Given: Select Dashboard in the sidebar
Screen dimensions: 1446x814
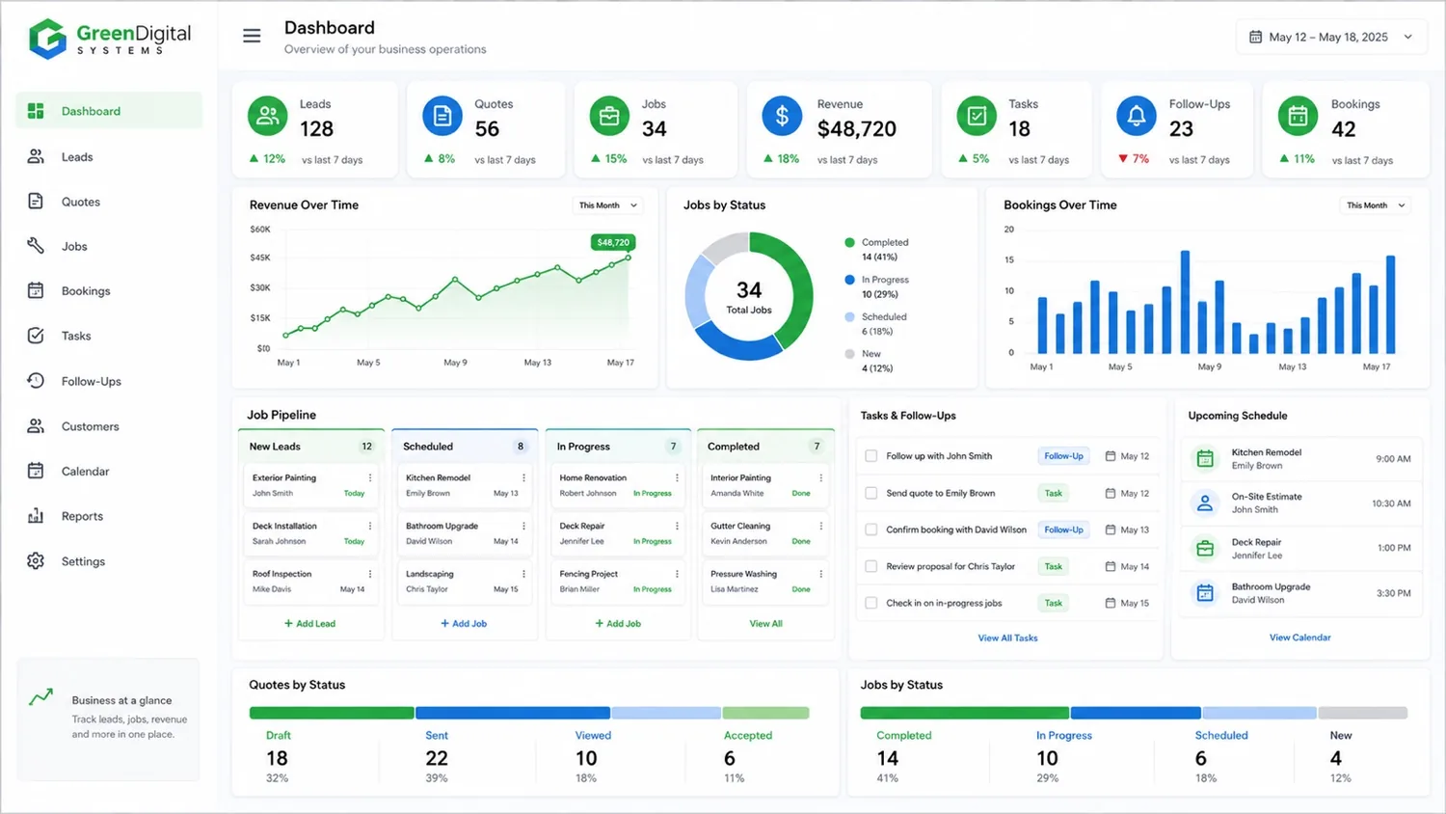Looking at the screenshot, I should coord(109,111).
